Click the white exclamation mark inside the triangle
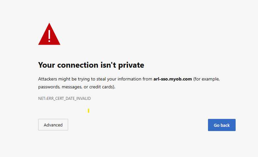Image resolution: width=258 pixels, height=157 pixels. pyautogui.click(x=49, y=36)
